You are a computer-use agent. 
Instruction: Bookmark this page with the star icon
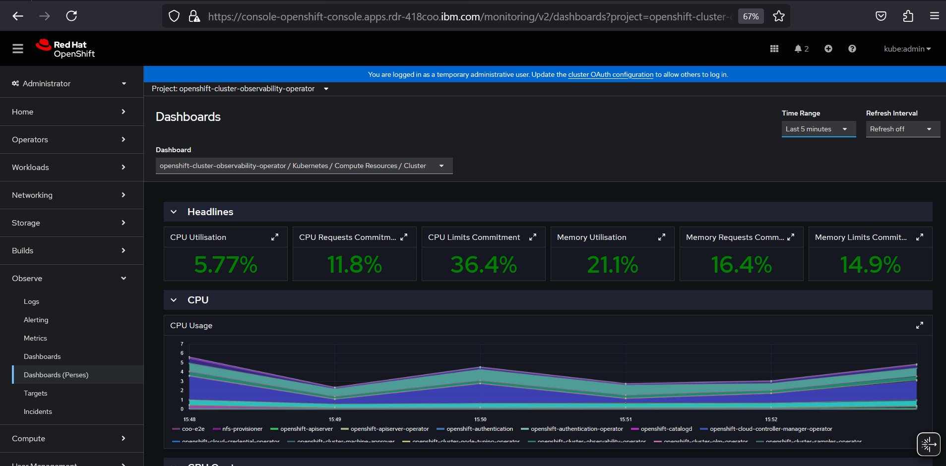(x=779, y=16)
